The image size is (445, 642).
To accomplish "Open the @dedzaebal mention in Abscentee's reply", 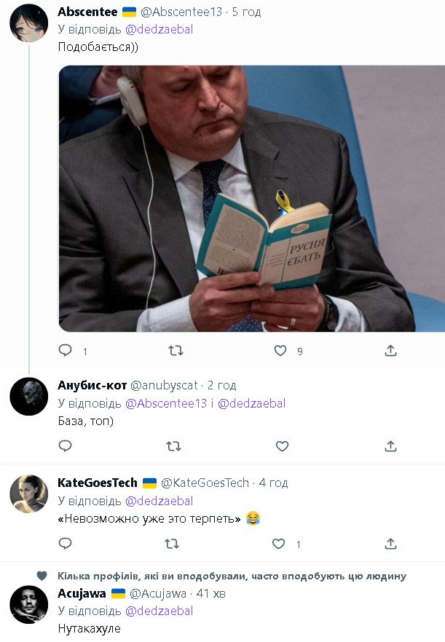I will [x=159, y=29].
